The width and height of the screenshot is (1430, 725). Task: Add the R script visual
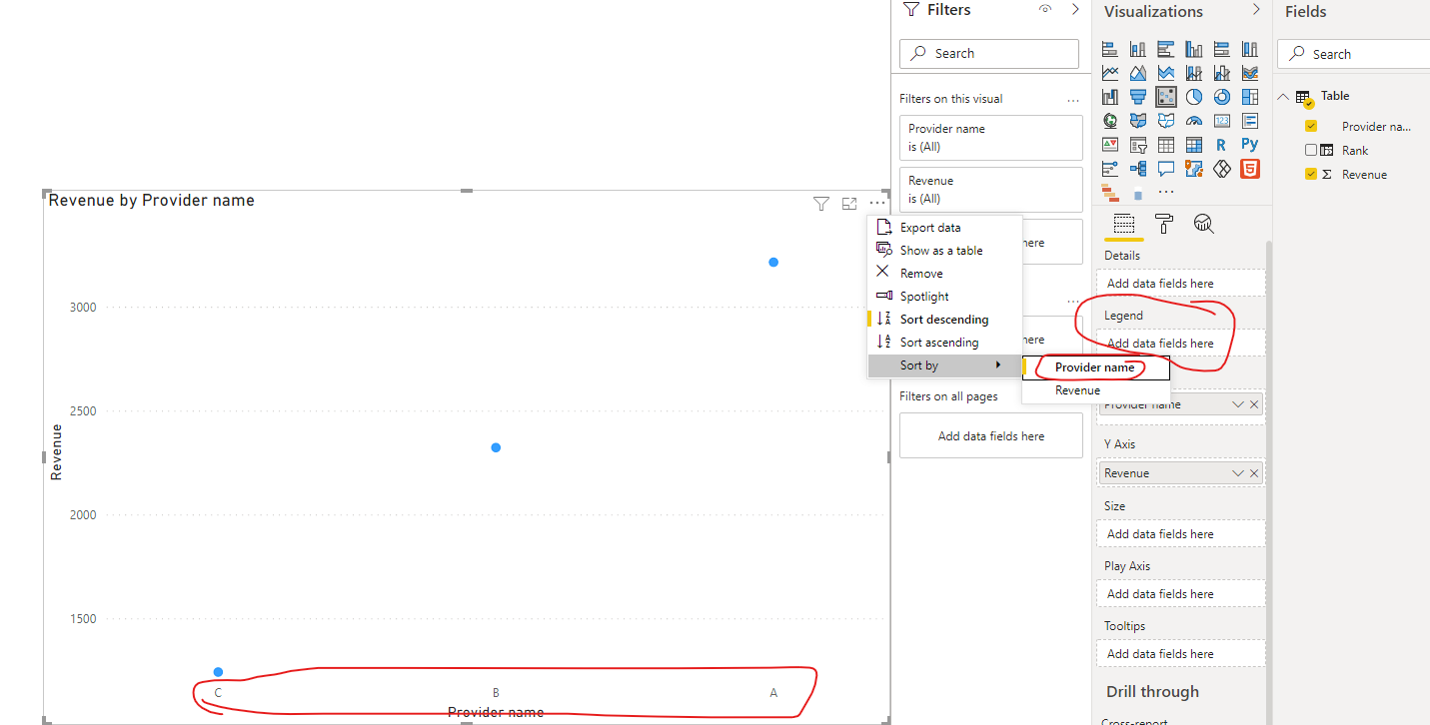1222,145
